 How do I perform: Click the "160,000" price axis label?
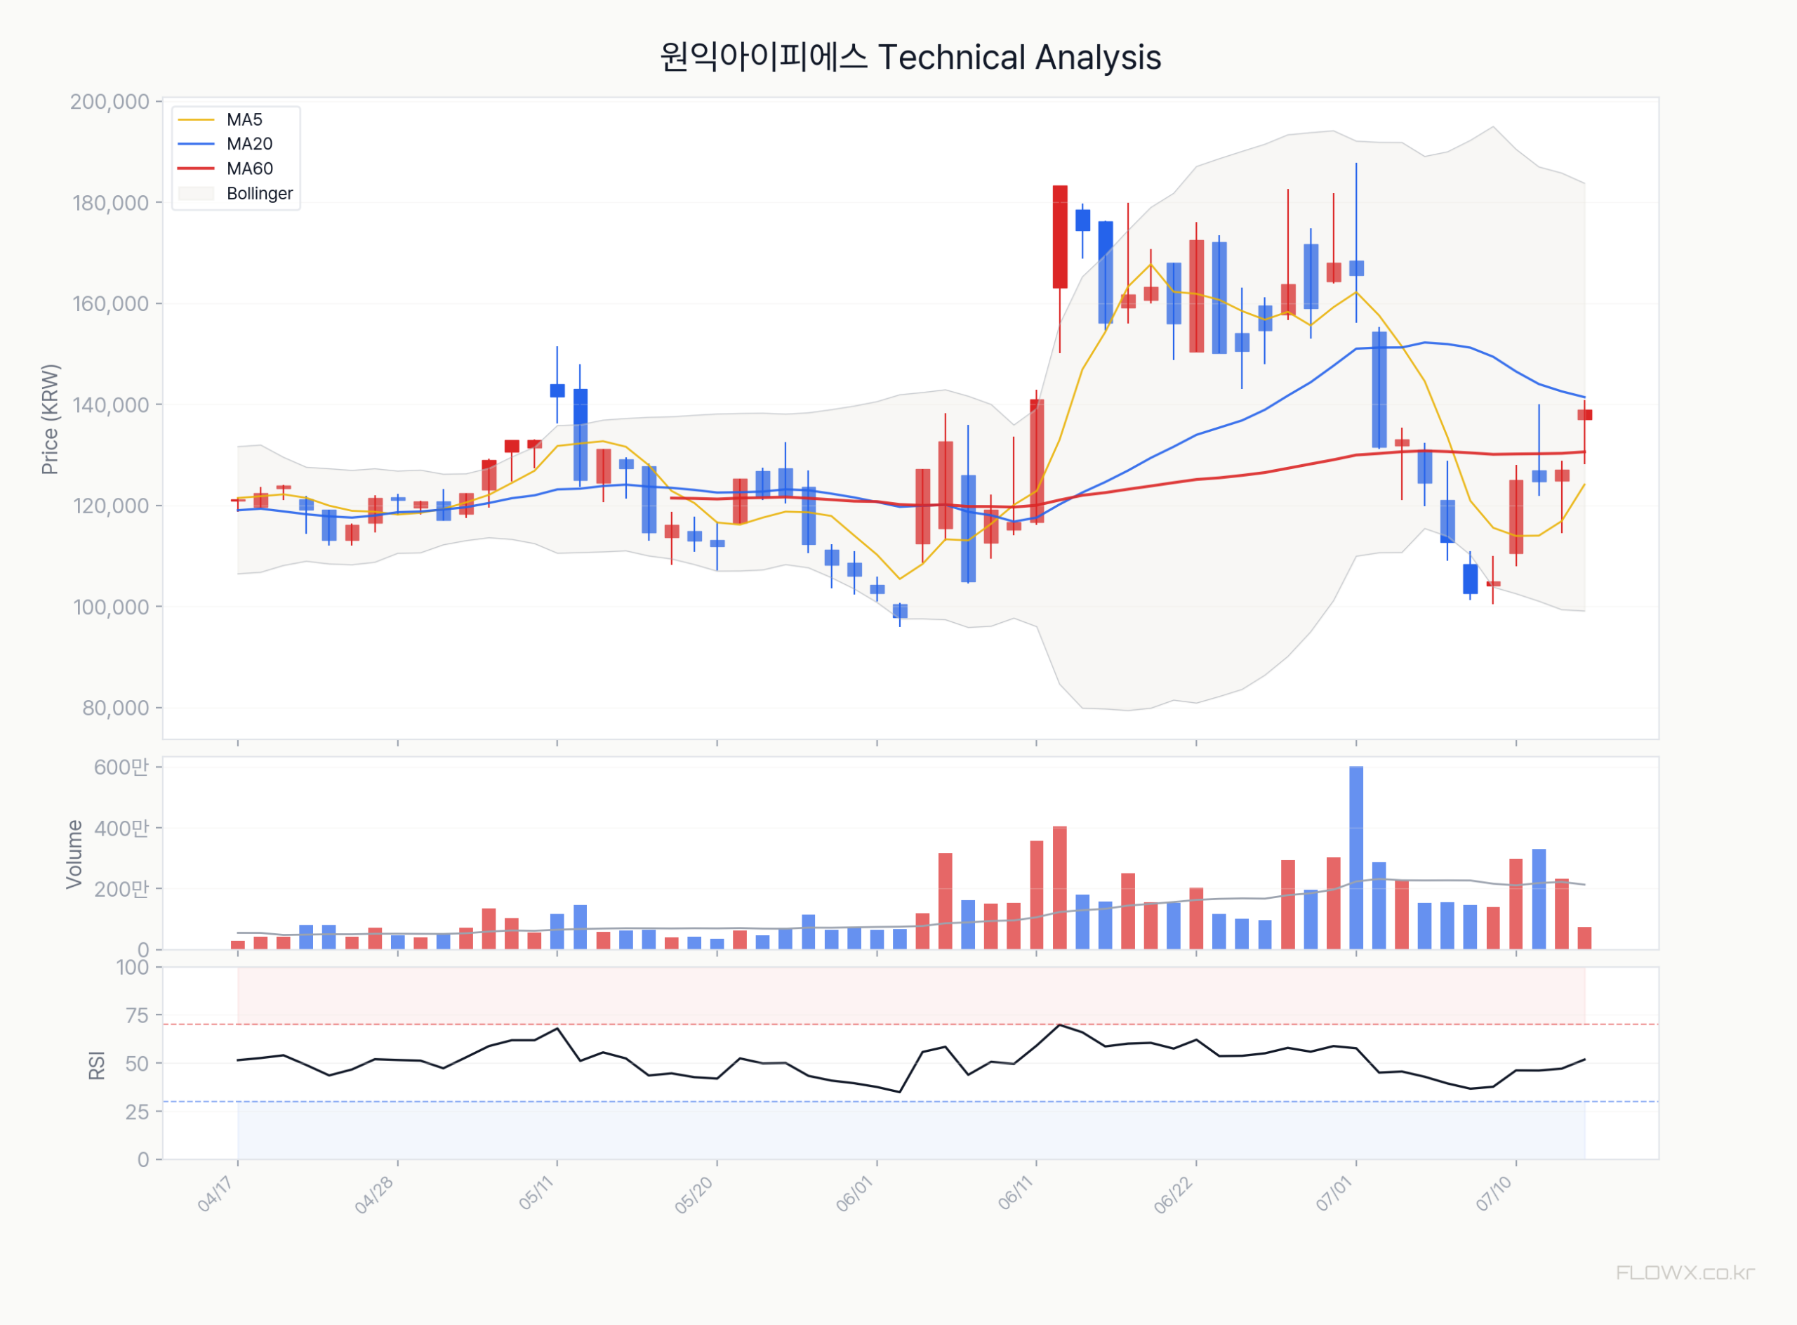tap(111, 304)
